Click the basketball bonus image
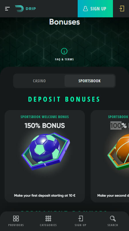The image size is (129, 231). (x=118, y=152)
